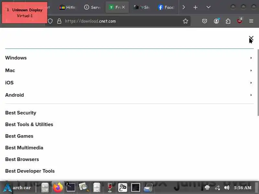This screenshot has width=259, height=194.
Task: Switch to the Sk browser tab
Action: 141,7
